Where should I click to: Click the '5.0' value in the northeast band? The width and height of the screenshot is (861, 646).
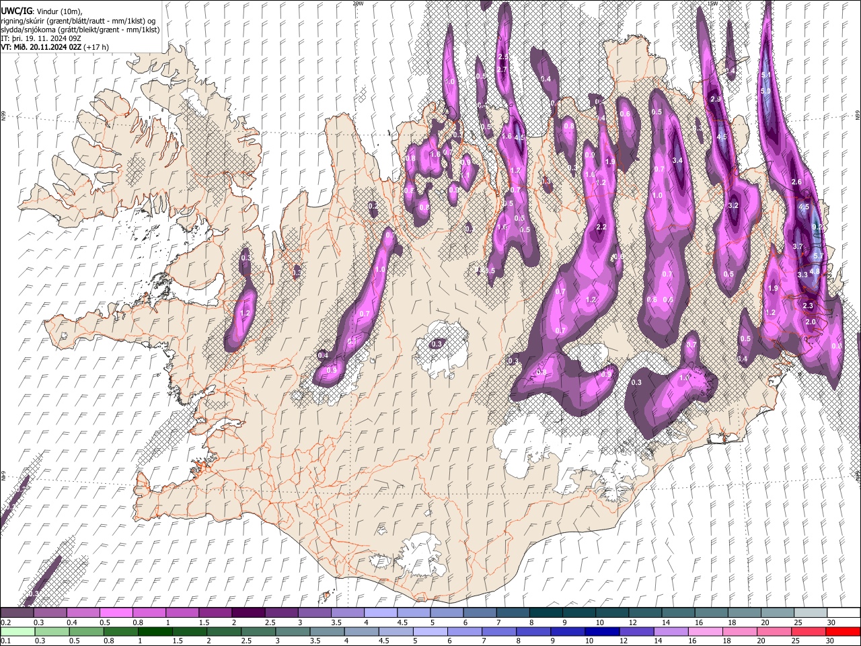click(765, 92)
